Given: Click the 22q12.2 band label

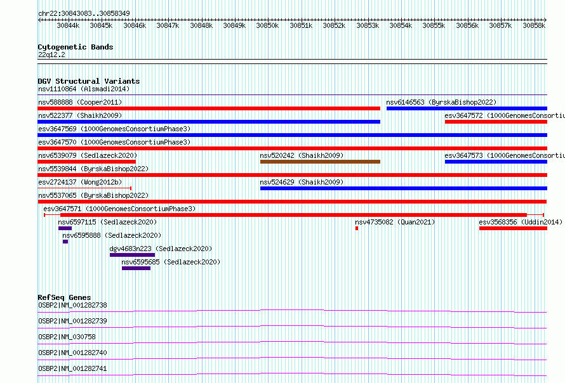Looking at the screenshot, I should (51, 55).
